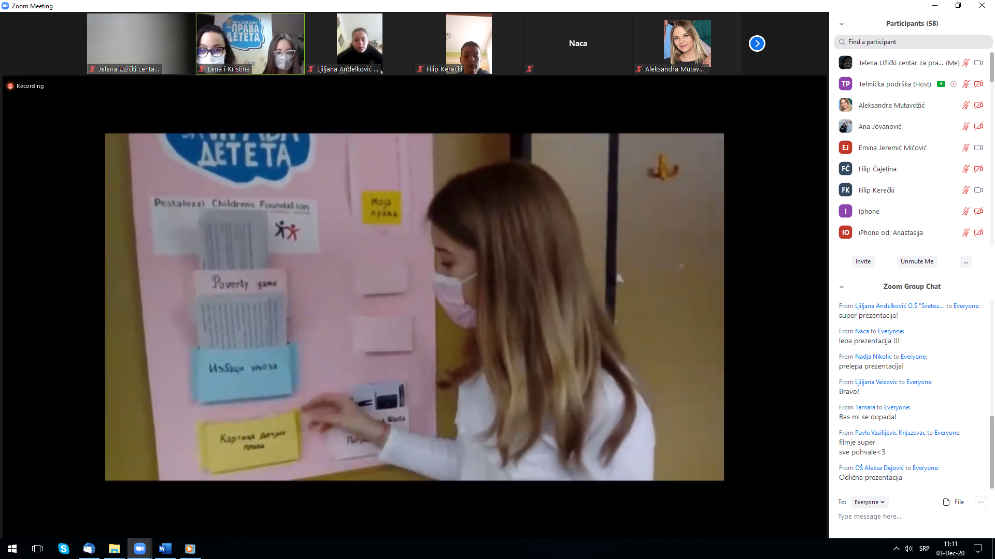Image resolution: width=995 pixels, height=559 pixels.
Task: Click OŠ Aleksa Dejović sender name in chat
Action: tap(879, 468)
